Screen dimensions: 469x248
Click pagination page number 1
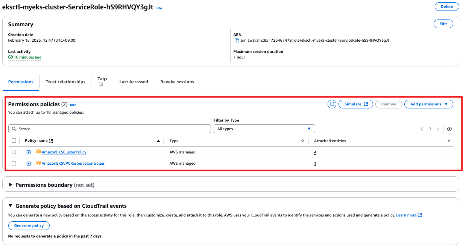pos(430,129)
